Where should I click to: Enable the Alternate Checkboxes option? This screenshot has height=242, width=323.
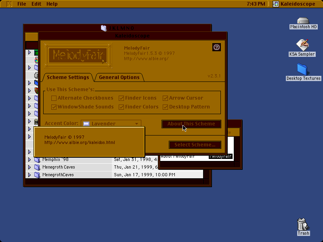pyautogui.click(x=54, y=98)
